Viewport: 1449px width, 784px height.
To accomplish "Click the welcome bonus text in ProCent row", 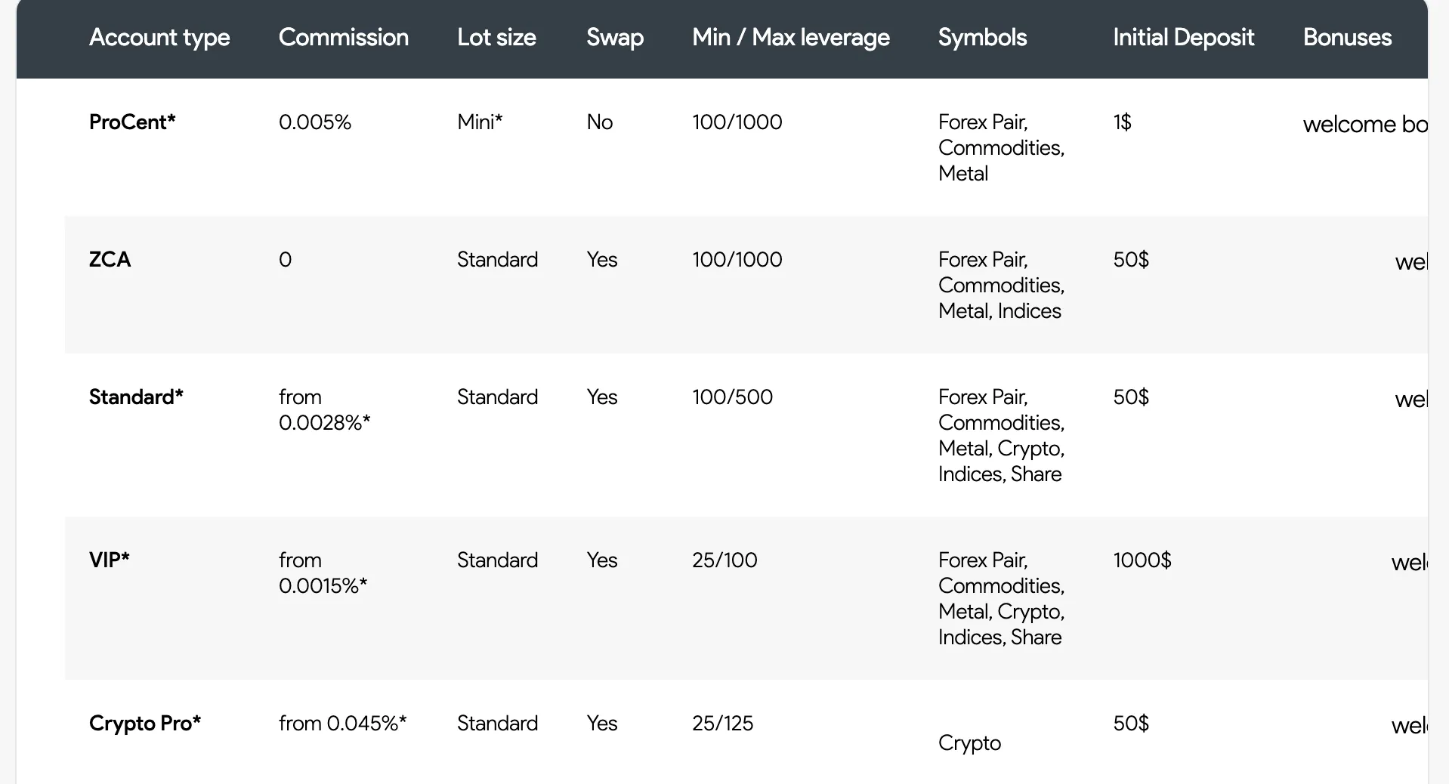I will coord(1365,124).
